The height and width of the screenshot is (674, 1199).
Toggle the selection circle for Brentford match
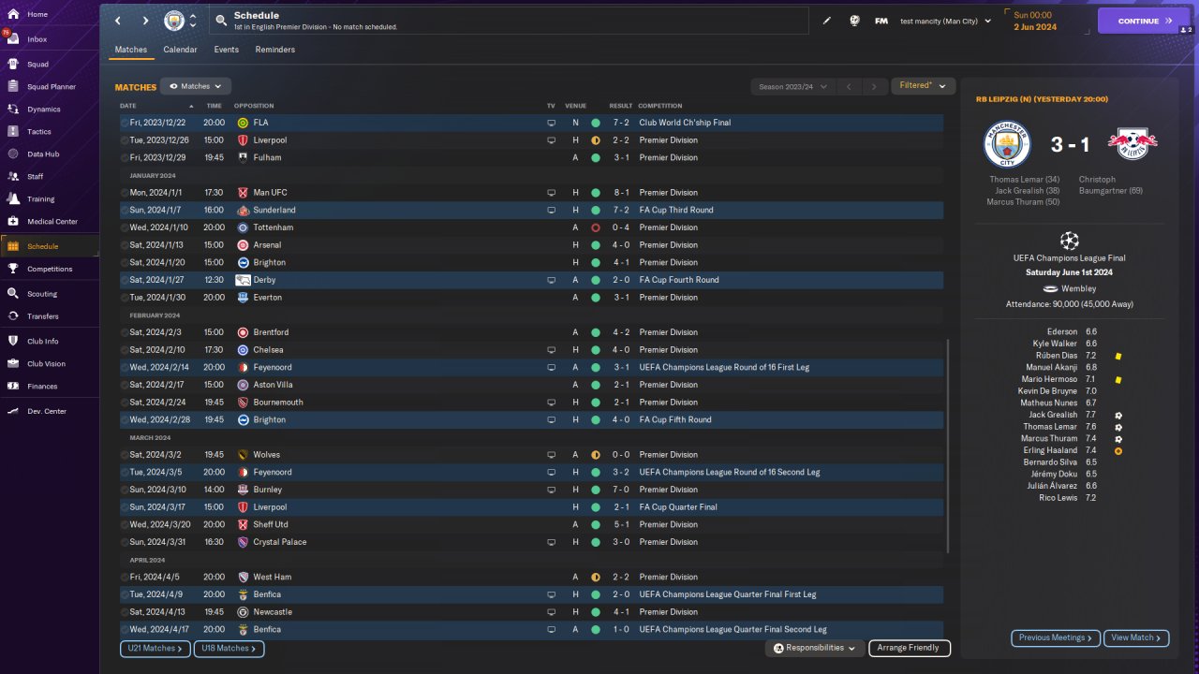click(125, 332)
